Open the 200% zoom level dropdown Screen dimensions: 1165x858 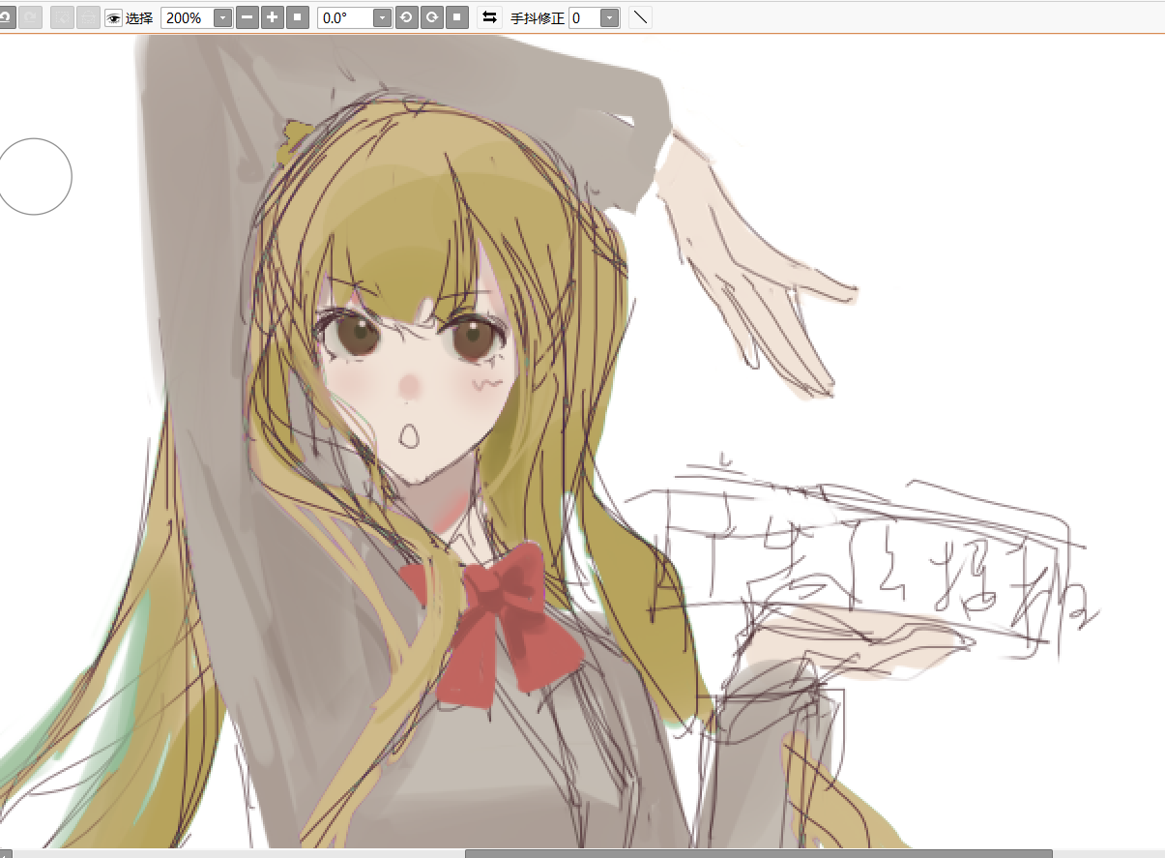[222, 18]
